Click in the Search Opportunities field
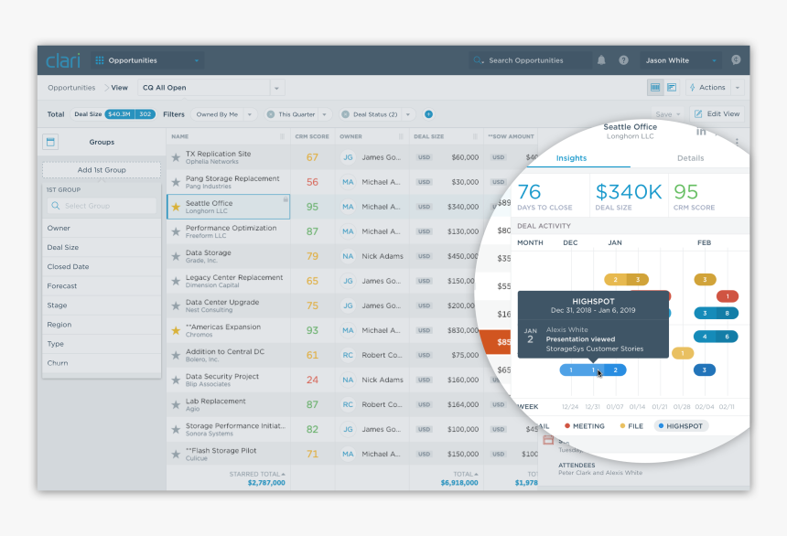Screen dimensions: 787x536 tap(531, 60)
